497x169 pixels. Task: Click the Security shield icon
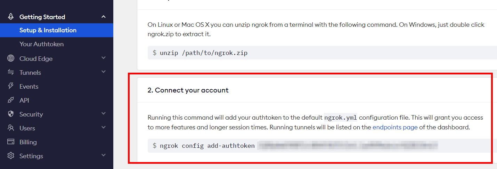point(11,114)
